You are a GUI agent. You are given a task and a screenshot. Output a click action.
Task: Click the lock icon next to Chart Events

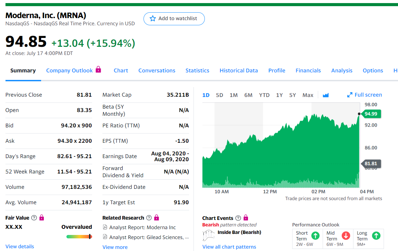246,218
